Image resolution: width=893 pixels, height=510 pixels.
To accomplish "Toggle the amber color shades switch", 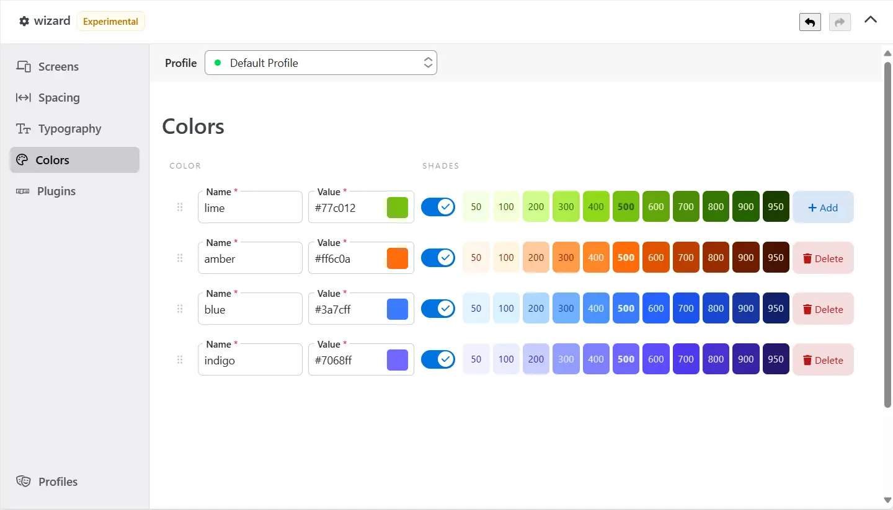I will pyautogui.click(x=438, y=258).
